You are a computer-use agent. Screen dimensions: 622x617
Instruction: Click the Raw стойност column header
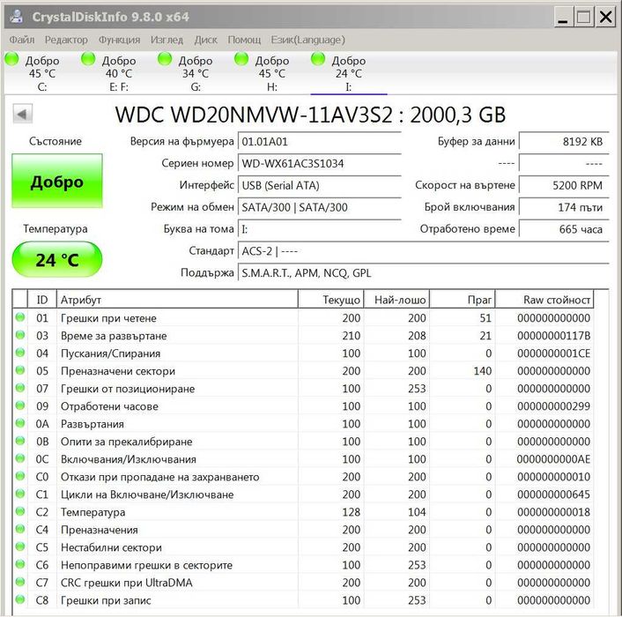tap(544, 300)
